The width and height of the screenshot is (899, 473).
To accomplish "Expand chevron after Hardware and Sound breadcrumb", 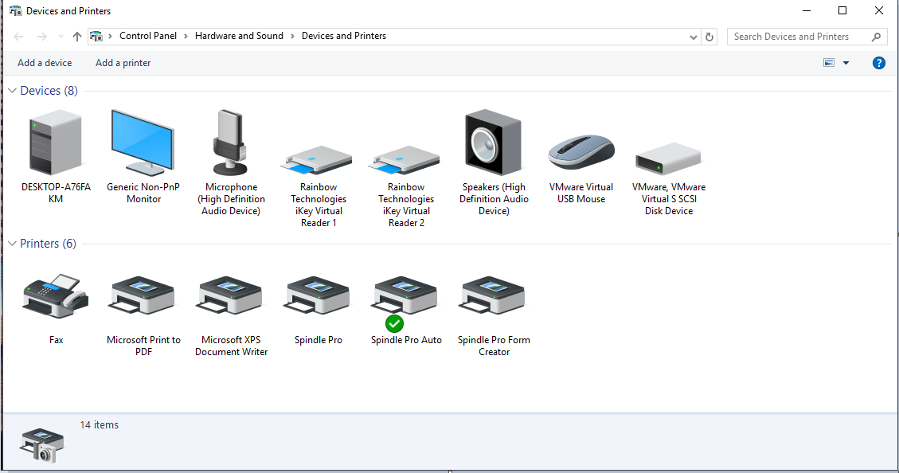I will 292,36.
